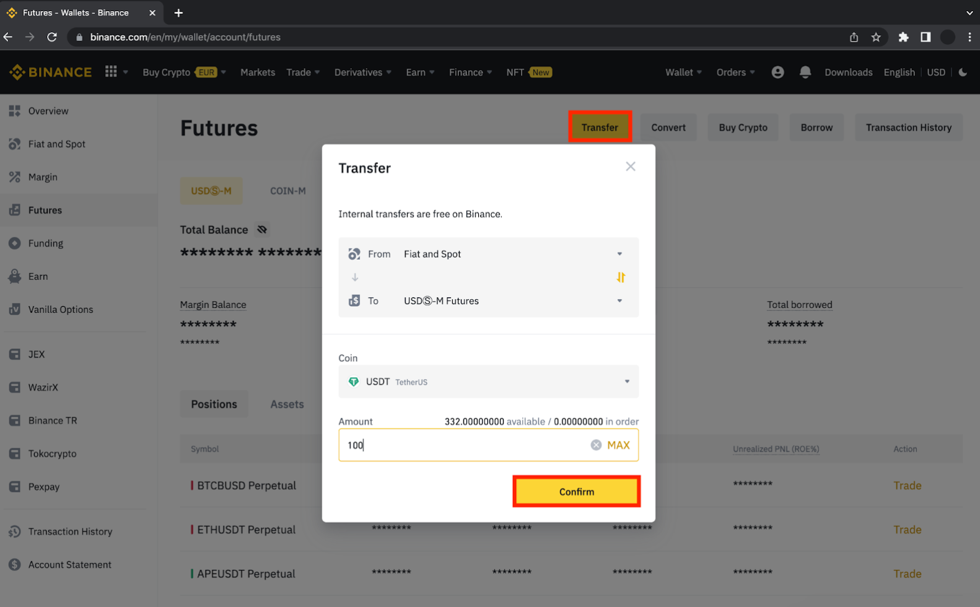Open the notifications bell icon
Viewport: 980px width, 607px height.
pos(805,72)
